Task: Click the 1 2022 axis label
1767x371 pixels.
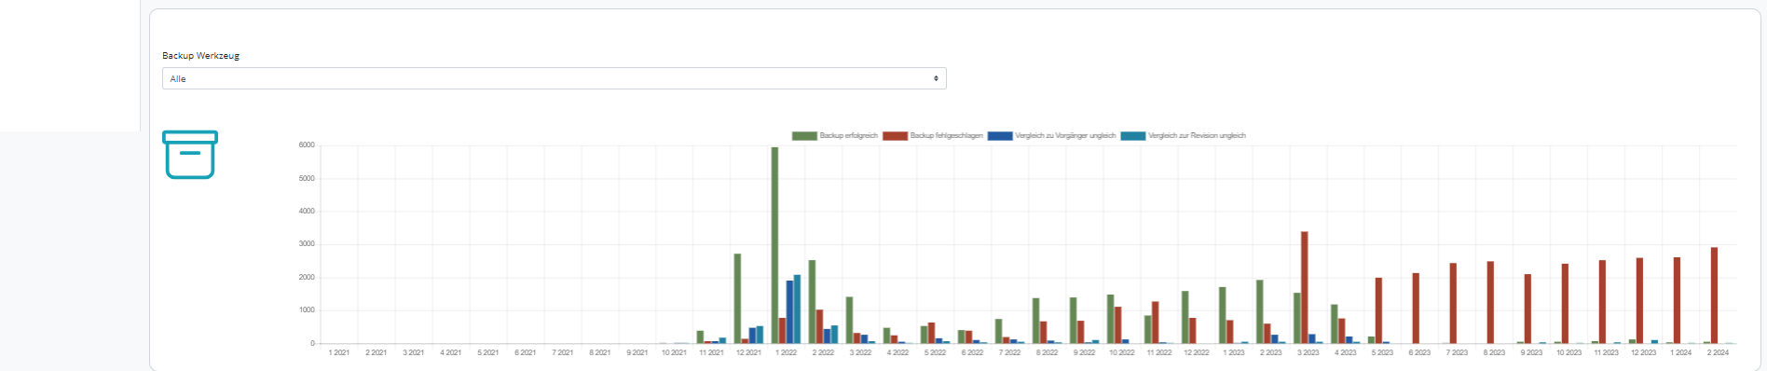Action: 786,352
